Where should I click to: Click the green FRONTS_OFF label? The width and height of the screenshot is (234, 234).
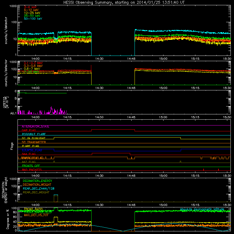pyautogui.click(x=31, y=166)
